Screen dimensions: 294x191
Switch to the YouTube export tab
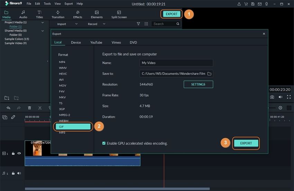click(96, 43)
